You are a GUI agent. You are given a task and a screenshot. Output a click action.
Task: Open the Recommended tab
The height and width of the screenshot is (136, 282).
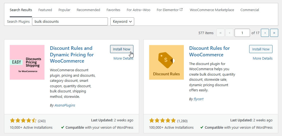tap(88, 10)
